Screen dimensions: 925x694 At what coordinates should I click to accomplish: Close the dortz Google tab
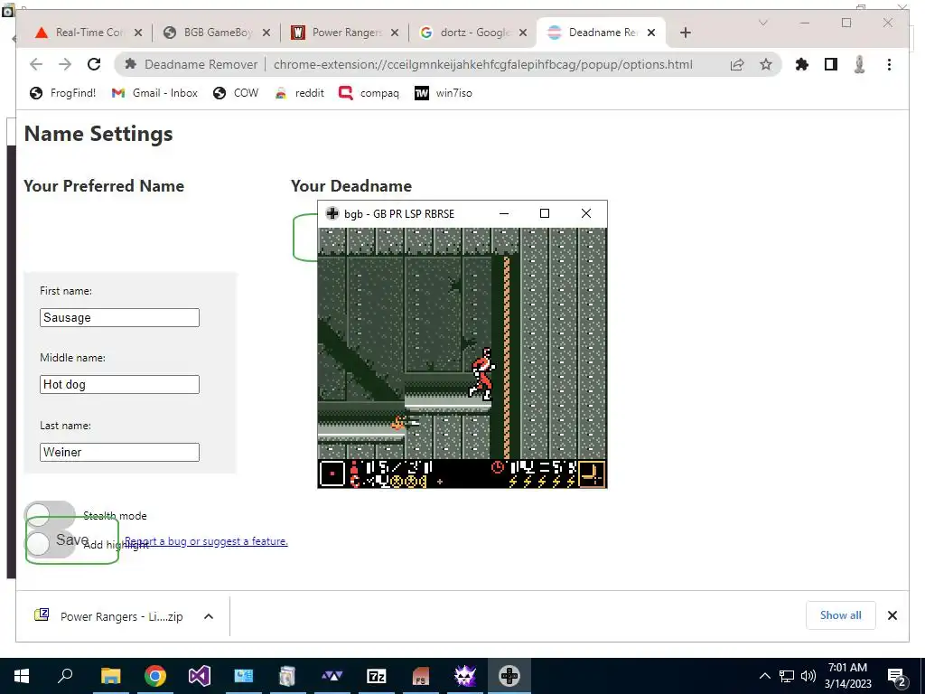(523, 33)
